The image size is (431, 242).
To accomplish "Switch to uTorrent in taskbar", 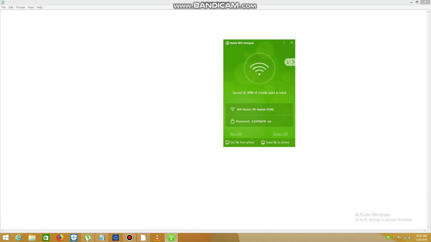I will click(x=88, y=238).
